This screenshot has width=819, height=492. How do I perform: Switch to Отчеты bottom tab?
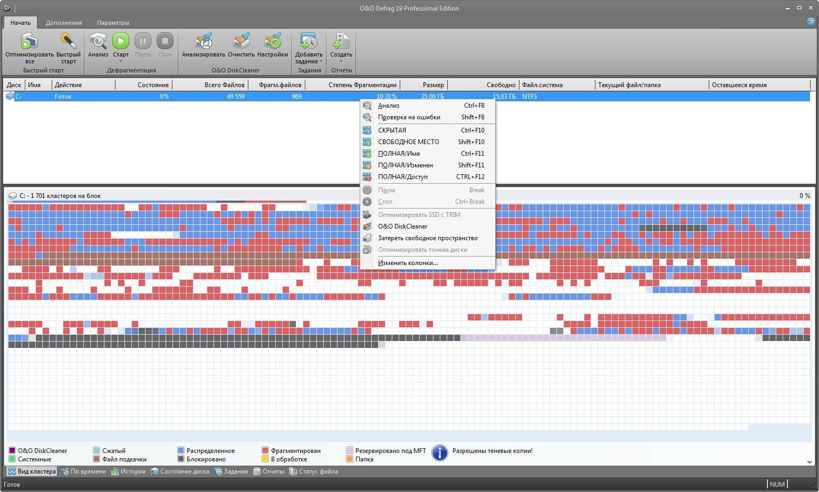pyautogui.click(x=268, y=471)
